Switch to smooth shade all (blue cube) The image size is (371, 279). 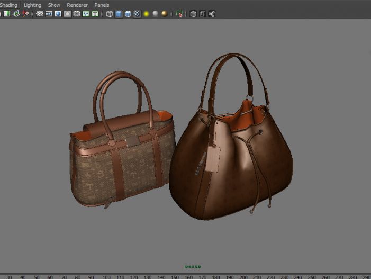pyautogui.click(x=119, y=14)
